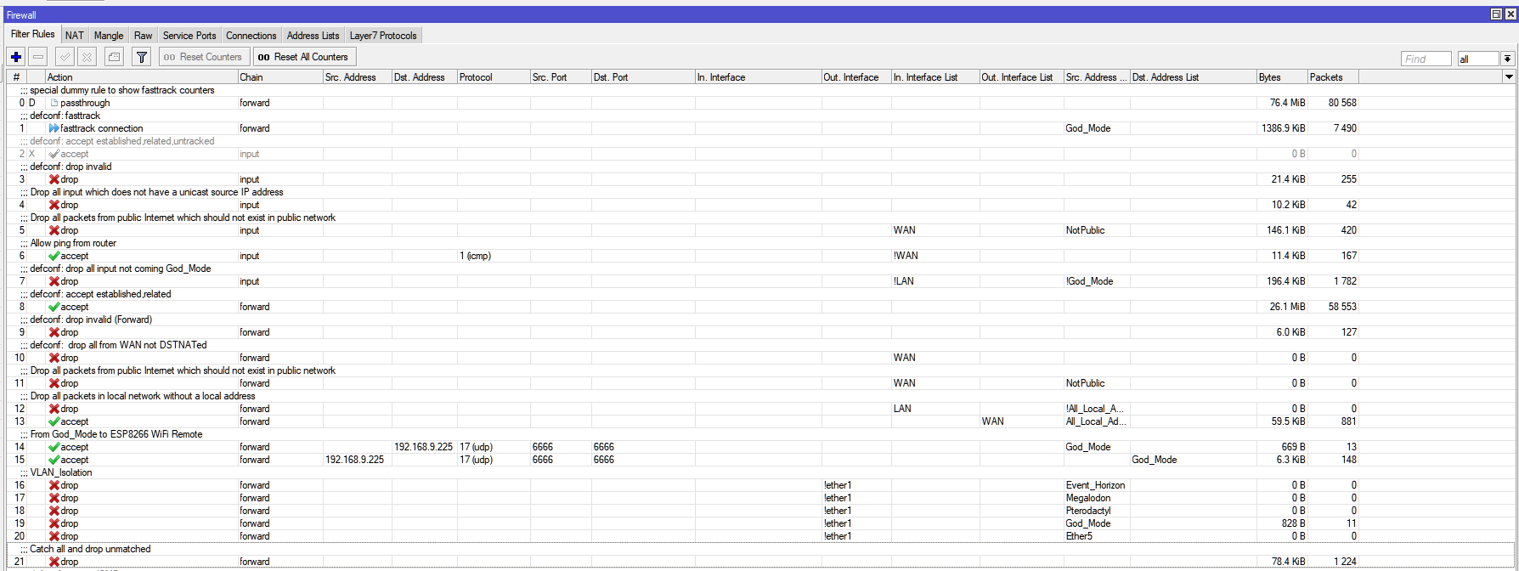The width and height of the screenshot is (1519, 571).
Task: Click '192.168.9.225' source address in rule 15
Action: click(x=354, y=460)
